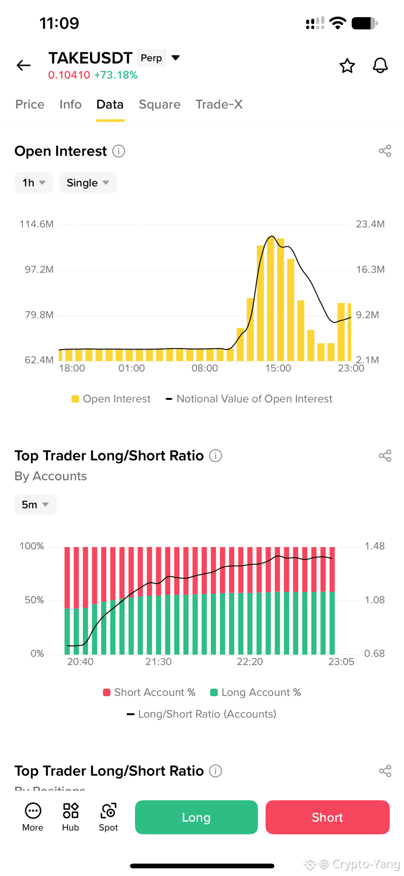
Task: Expand the Single mode dropdown
Action: pos(88,183)
